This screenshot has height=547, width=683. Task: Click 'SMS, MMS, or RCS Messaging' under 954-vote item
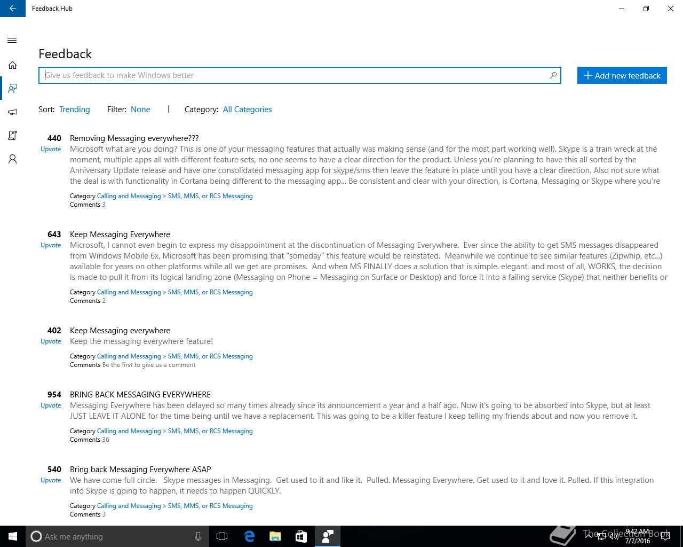coord(210,431)
